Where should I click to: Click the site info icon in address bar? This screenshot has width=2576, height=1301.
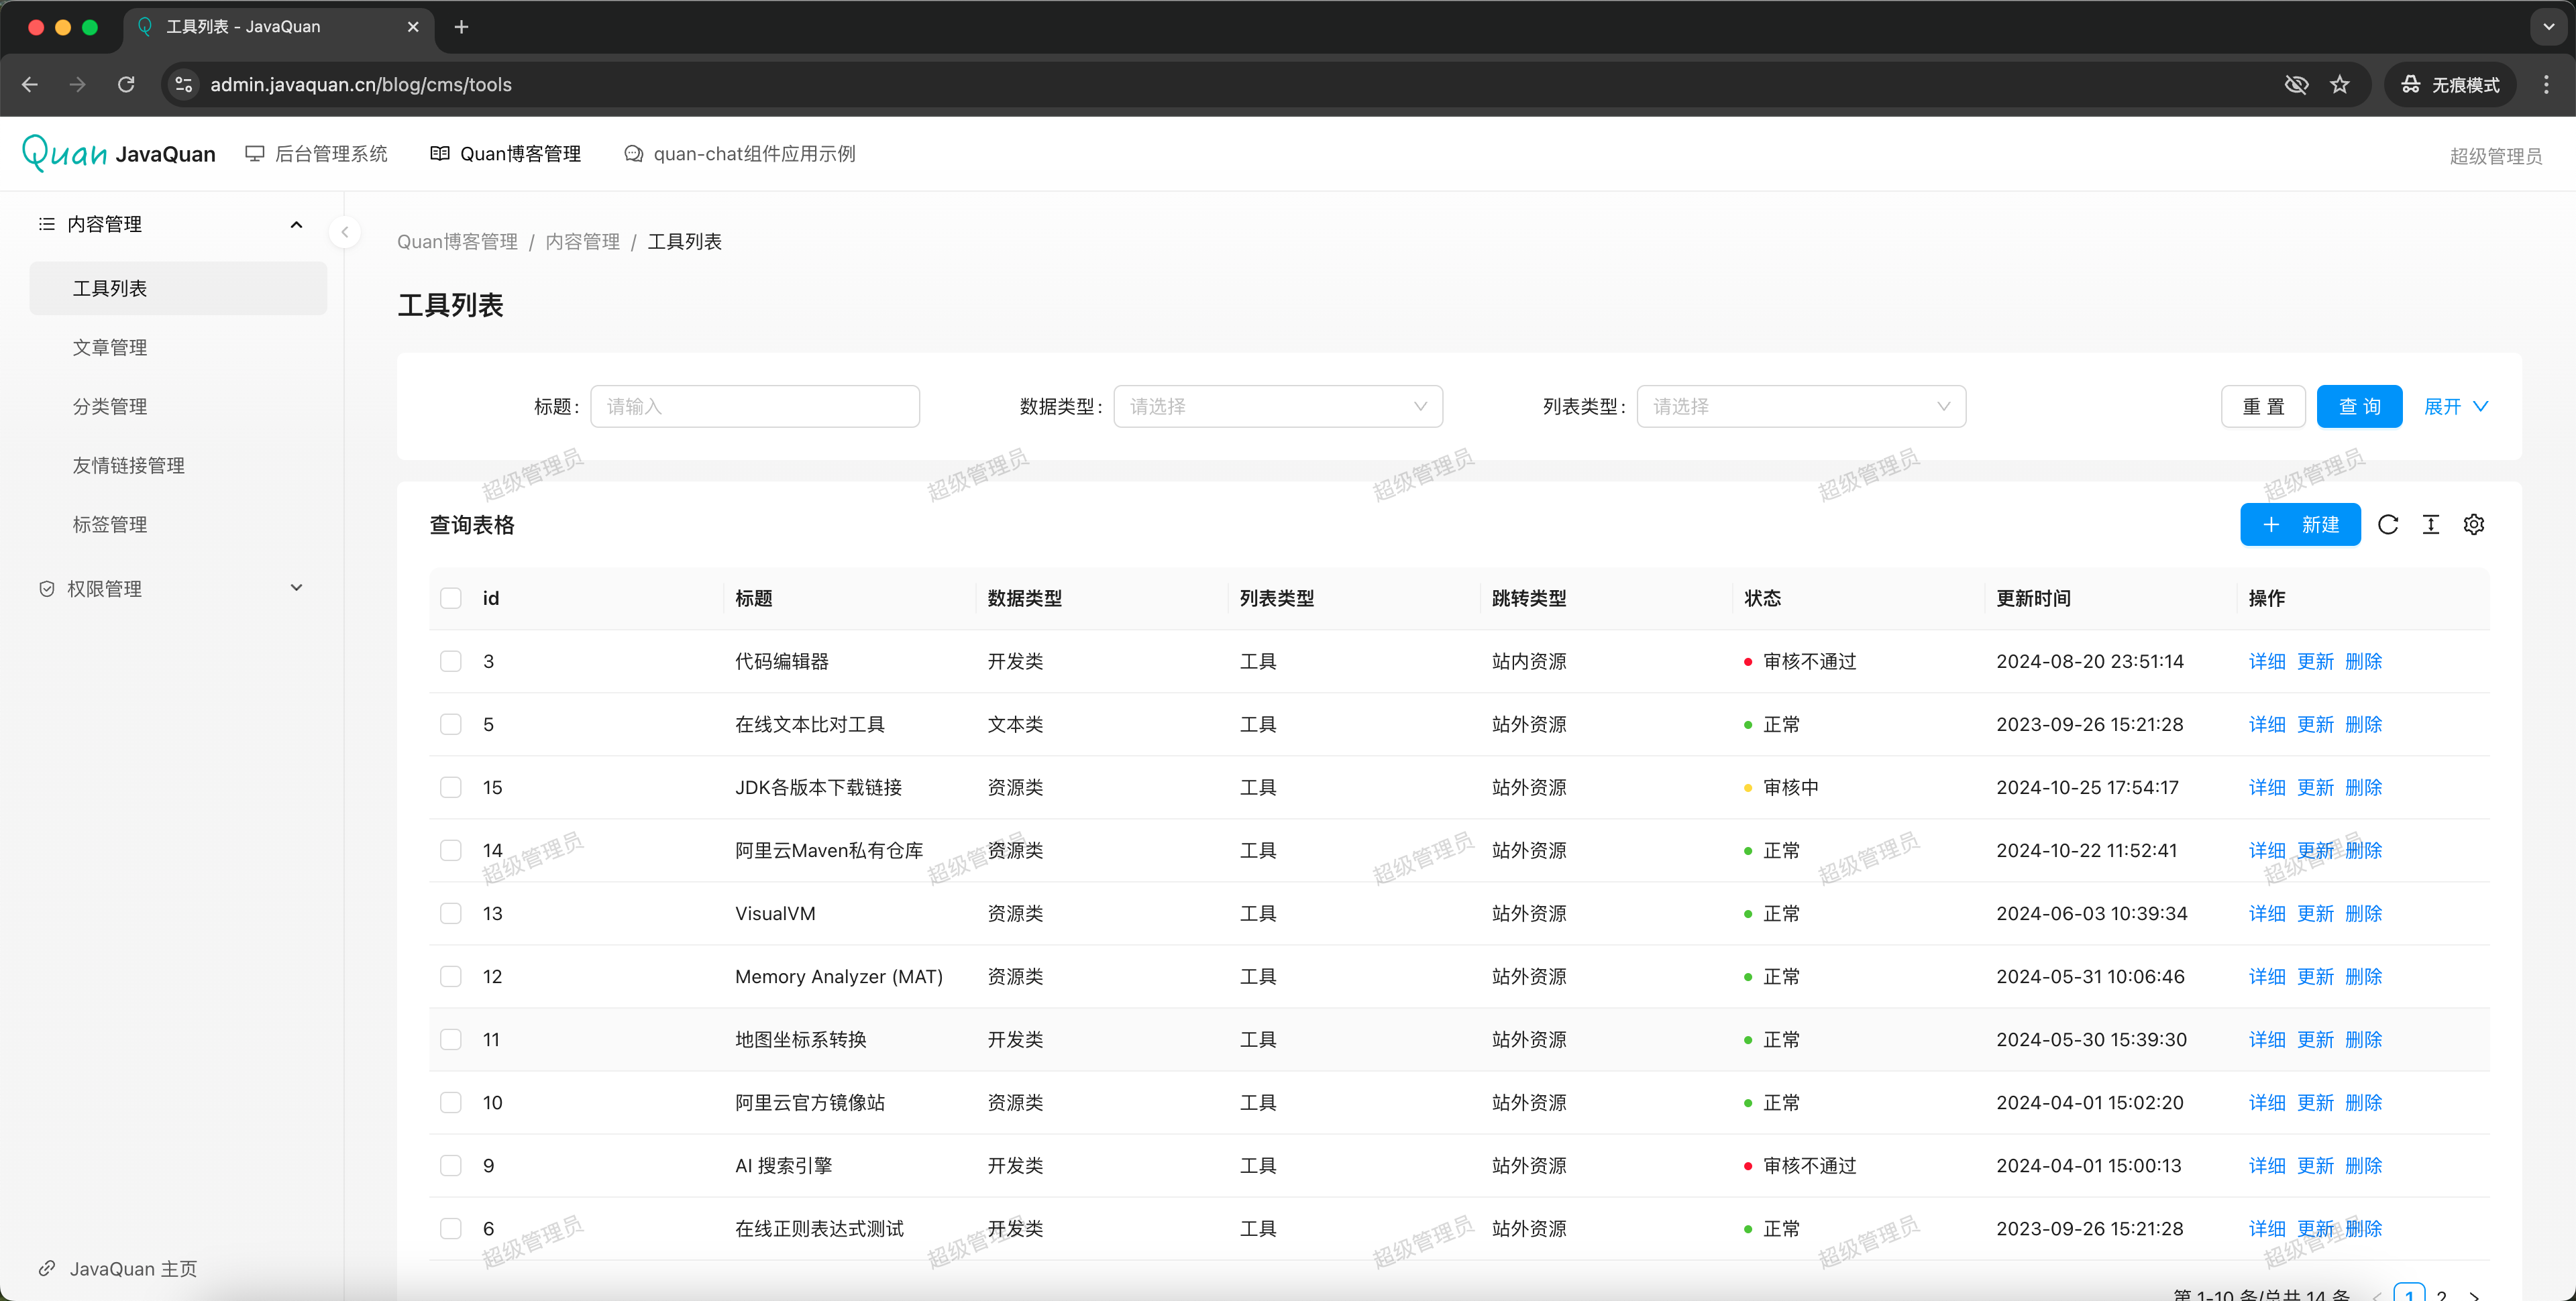pyautogui.click(x=184, y=85)
